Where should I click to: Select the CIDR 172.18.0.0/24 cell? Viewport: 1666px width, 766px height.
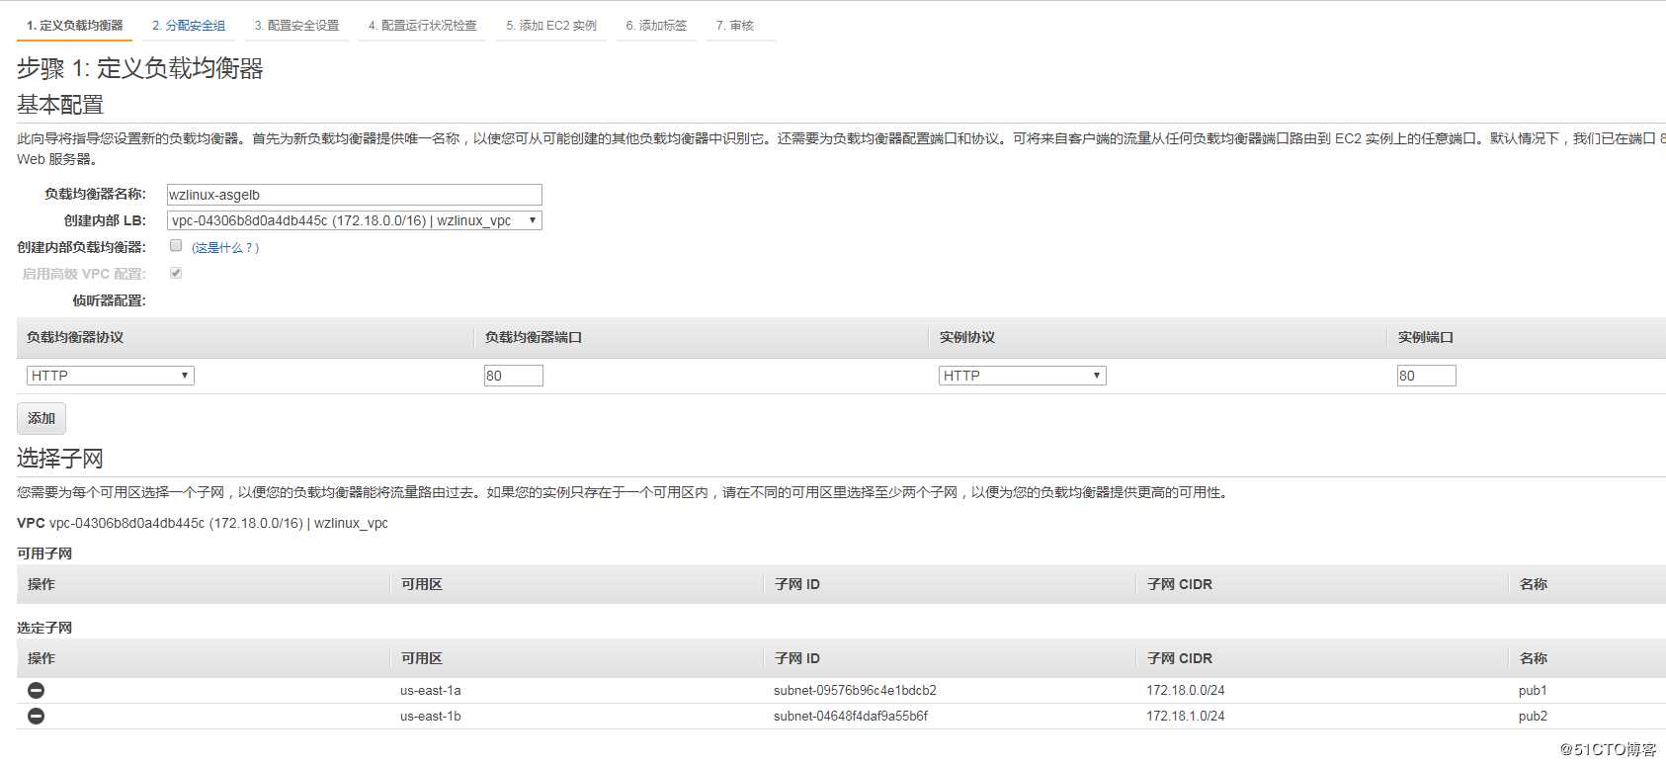coord(1186,690)
